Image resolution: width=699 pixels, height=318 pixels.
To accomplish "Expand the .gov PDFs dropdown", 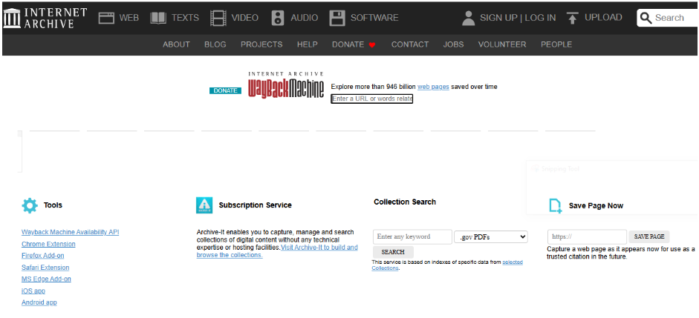I will point(491,237).
